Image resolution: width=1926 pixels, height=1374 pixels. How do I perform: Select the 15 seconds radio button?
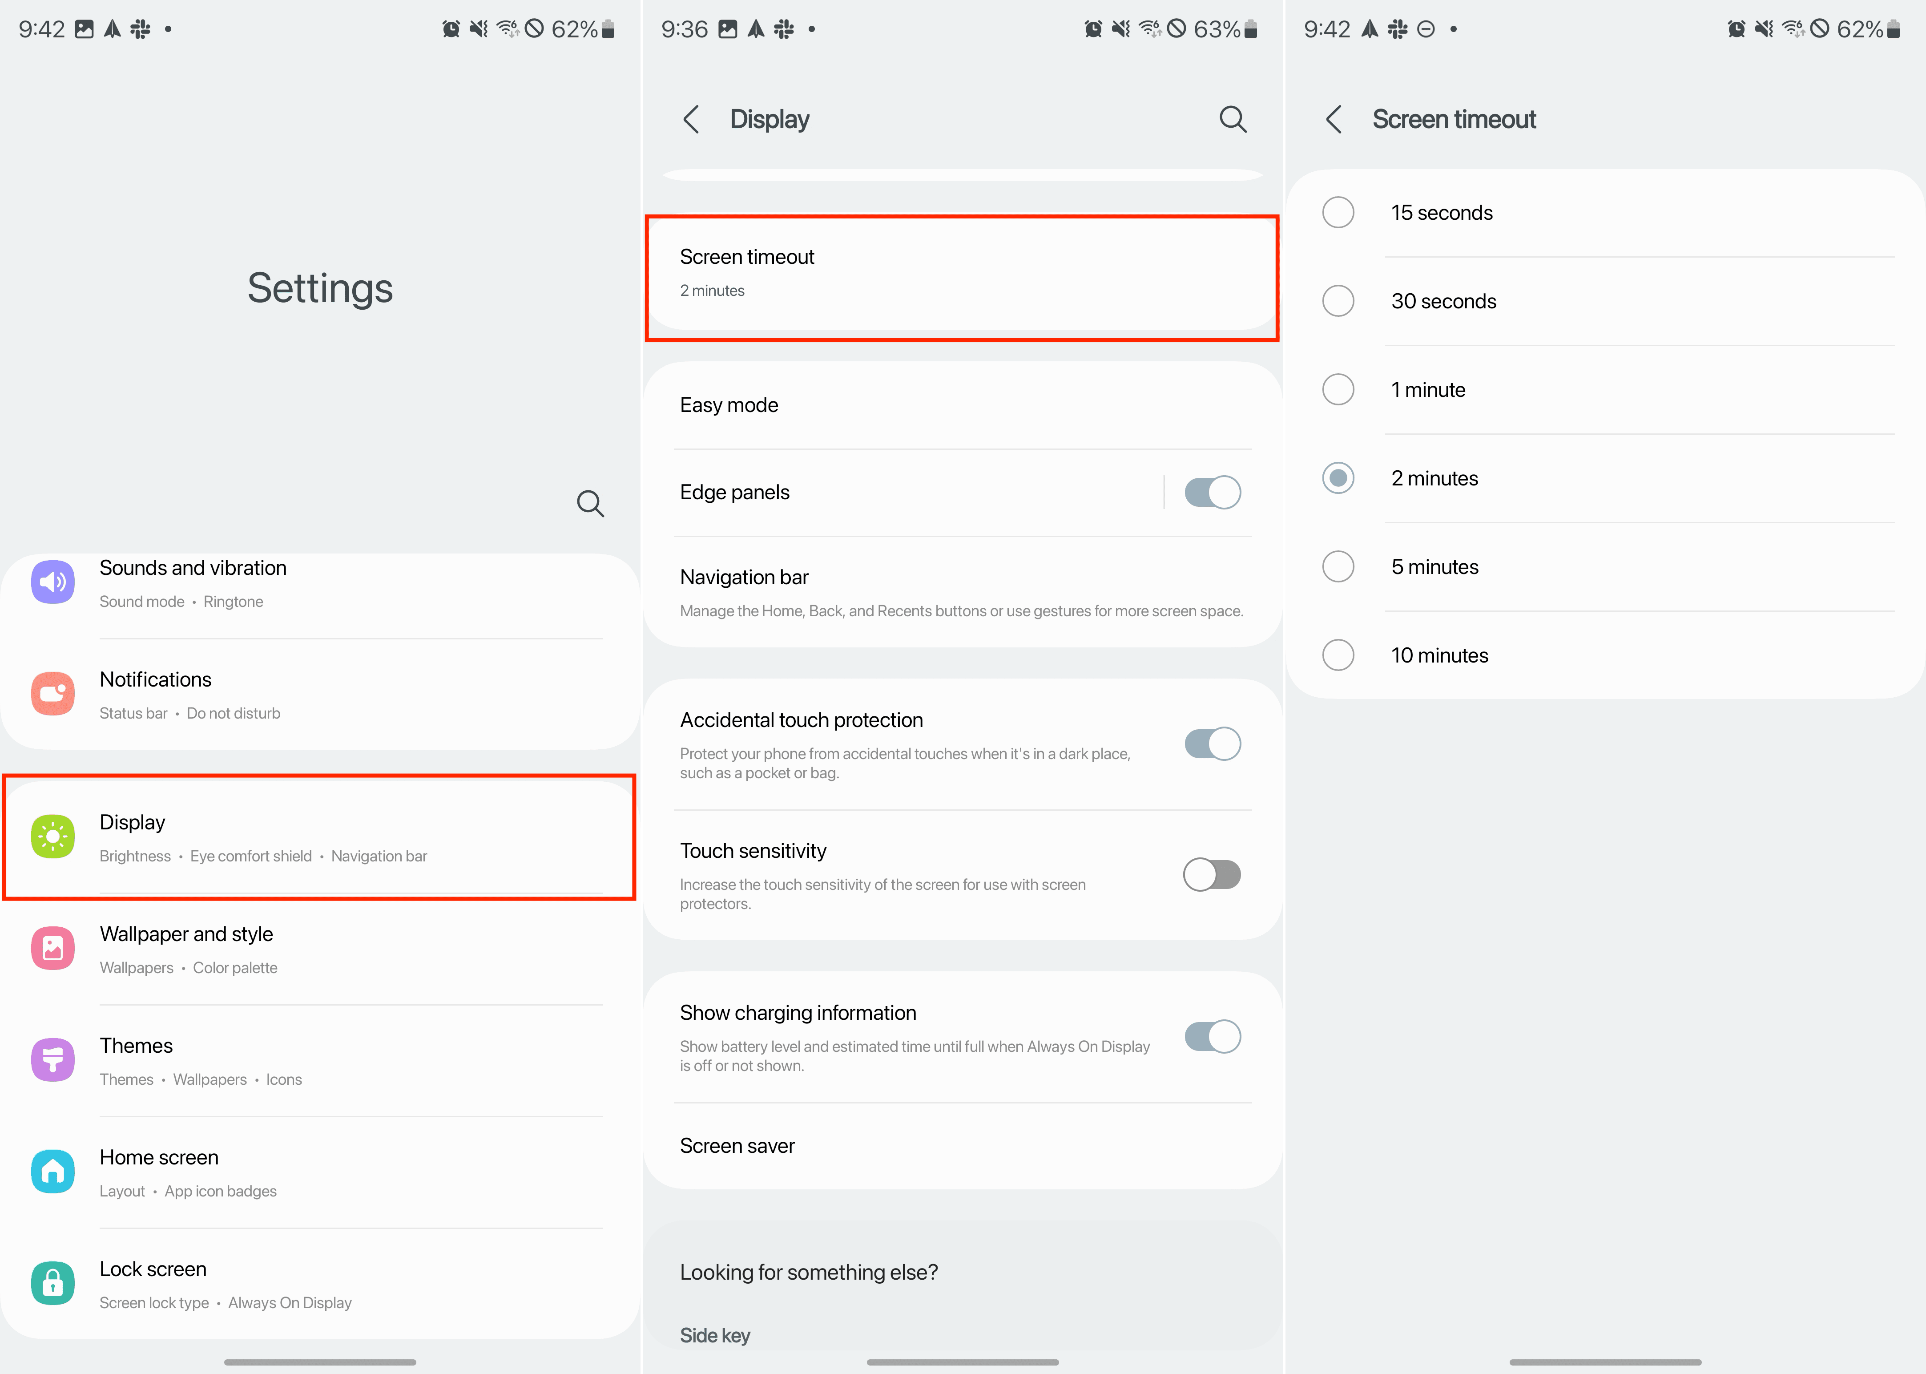coord(1338,212)
